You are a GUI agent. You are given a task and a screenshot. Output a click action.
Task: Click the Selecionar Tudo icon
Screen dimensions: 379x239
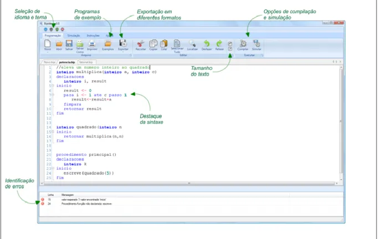point(177,43)
